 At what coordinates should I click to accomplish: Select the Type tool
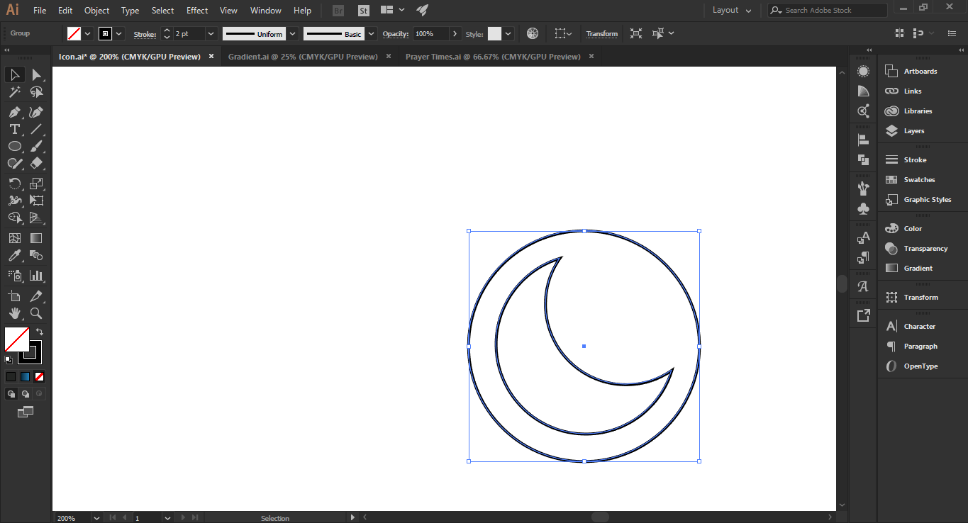tap(14, 129)
